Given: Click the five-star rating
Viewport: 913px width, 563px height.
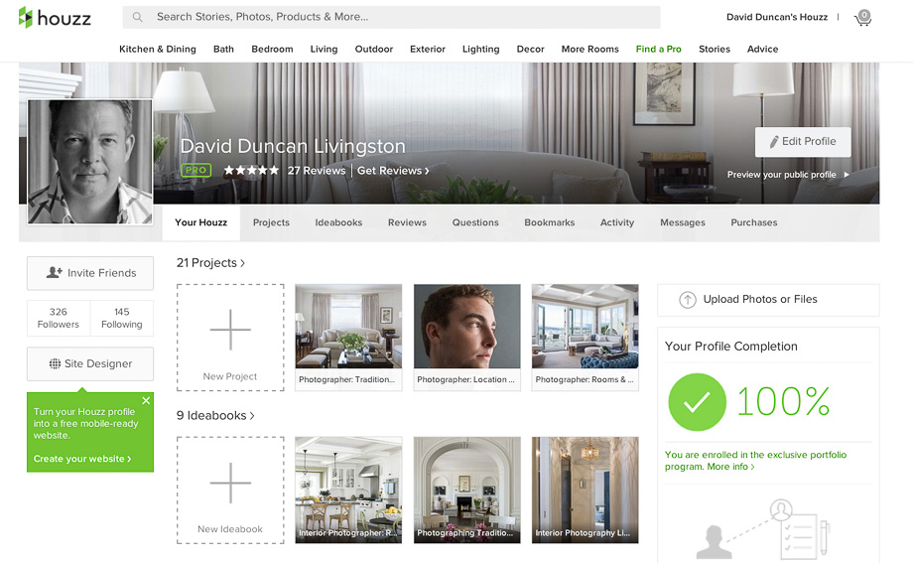Looking at the screenshot, I should pyautogui.click(x=251, y=170).
